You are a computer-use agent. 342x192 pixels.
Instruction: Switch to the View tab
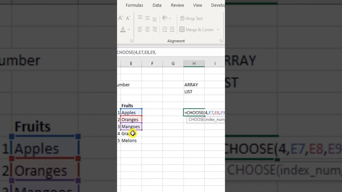click(197, 5)
